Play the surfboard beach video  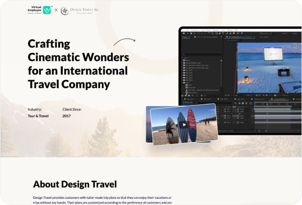point(184,124)
